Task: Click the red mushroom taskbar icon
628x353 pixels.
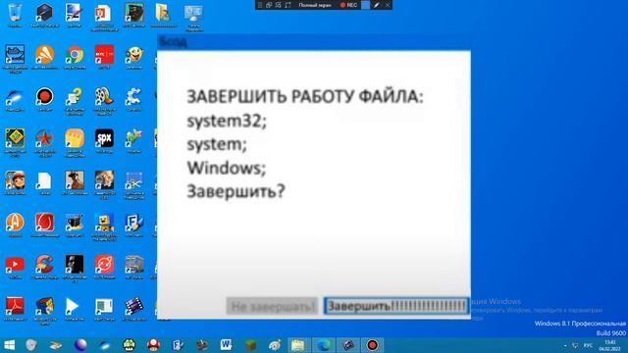Action: (153, 345)
